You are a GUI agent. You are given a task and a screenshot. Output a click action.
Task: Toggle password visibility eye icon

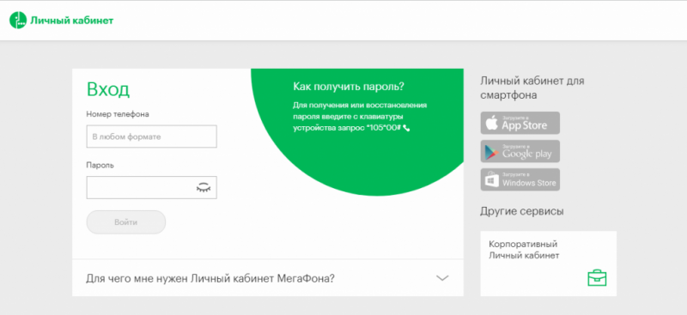204,188
